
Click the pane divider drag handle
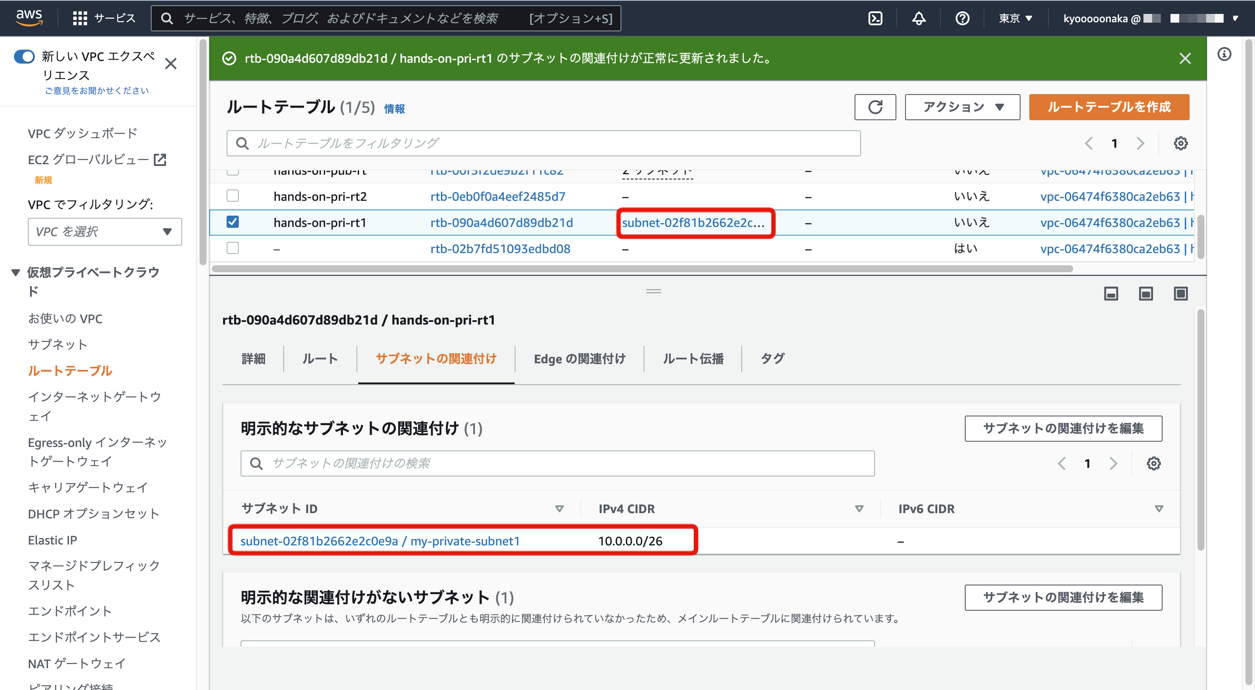click(x=653, y=291)
